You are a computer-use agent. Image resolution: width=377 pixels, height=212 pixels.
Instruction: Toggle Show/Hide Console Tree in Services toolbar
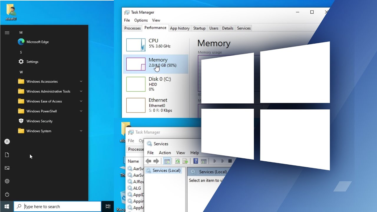click(167, 161)
